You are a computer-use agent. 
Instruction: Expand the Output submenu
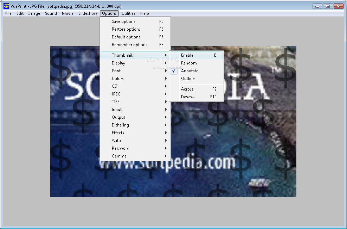(x=135, y=117)
